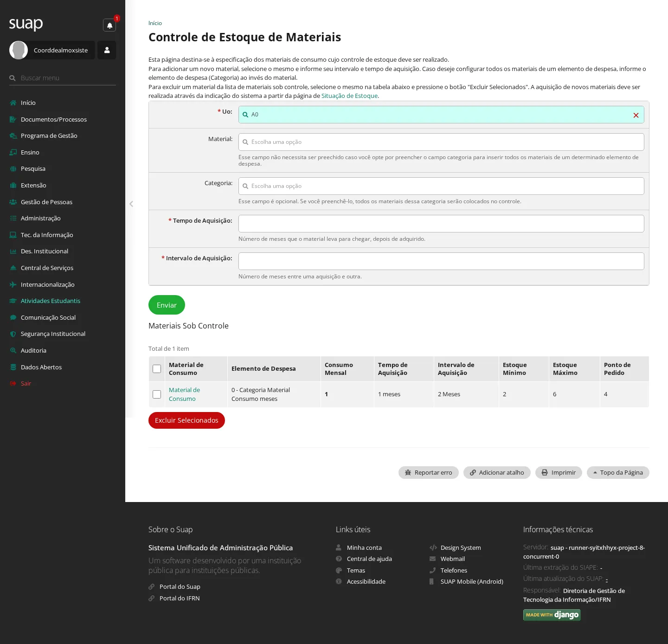Open the SUAP Mobile (Android) link
Screen dimensions: 668x644
472,581
